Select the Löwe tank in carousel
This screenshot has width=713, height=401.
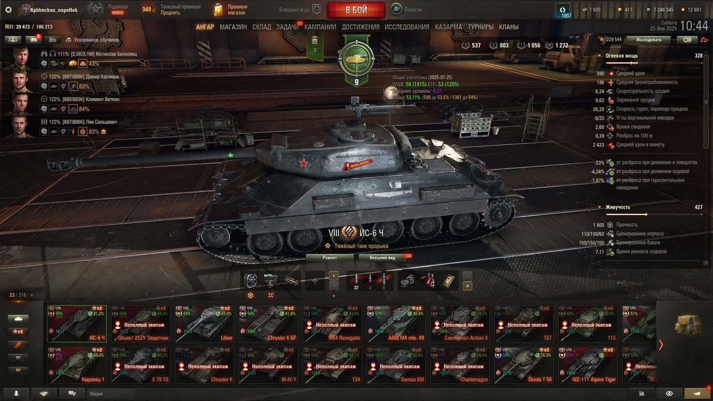point(205,323)
